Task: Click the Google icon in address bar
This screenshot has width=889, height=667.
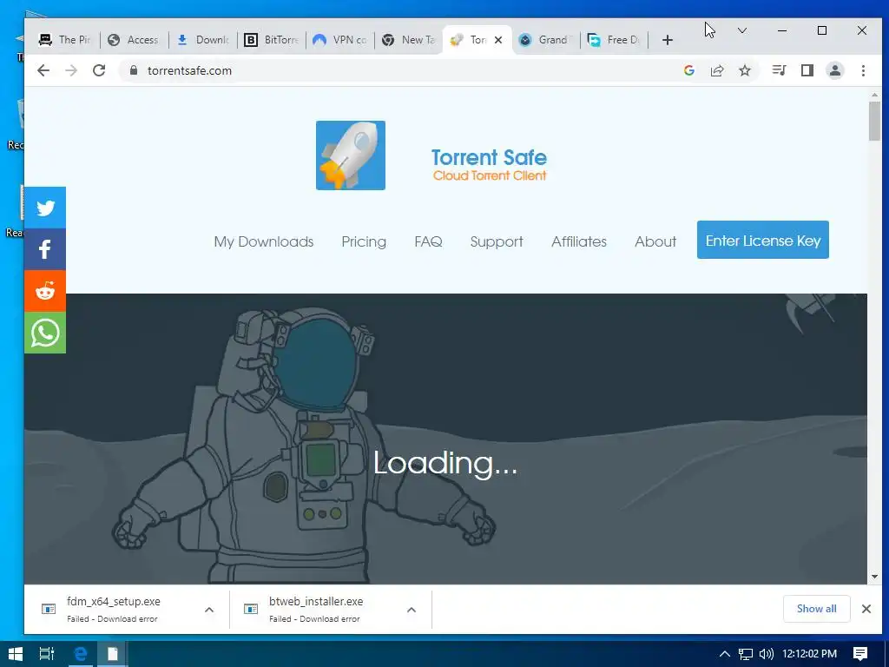Action: click(688, 70)
